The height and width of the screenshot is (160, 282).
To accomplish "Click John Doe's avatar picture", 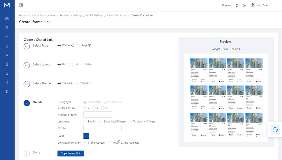I will [x=252, y=5].
